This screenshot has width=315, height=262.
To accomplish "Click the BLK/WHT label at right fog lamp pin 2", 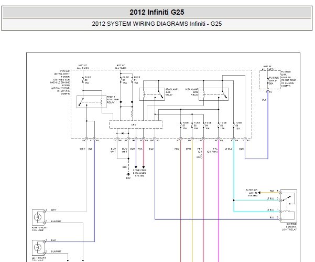I will click(x=56, y=221).
